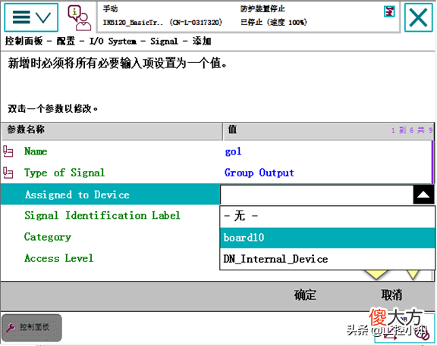
Task: Close the window with the X button
Action: (418, 17)
